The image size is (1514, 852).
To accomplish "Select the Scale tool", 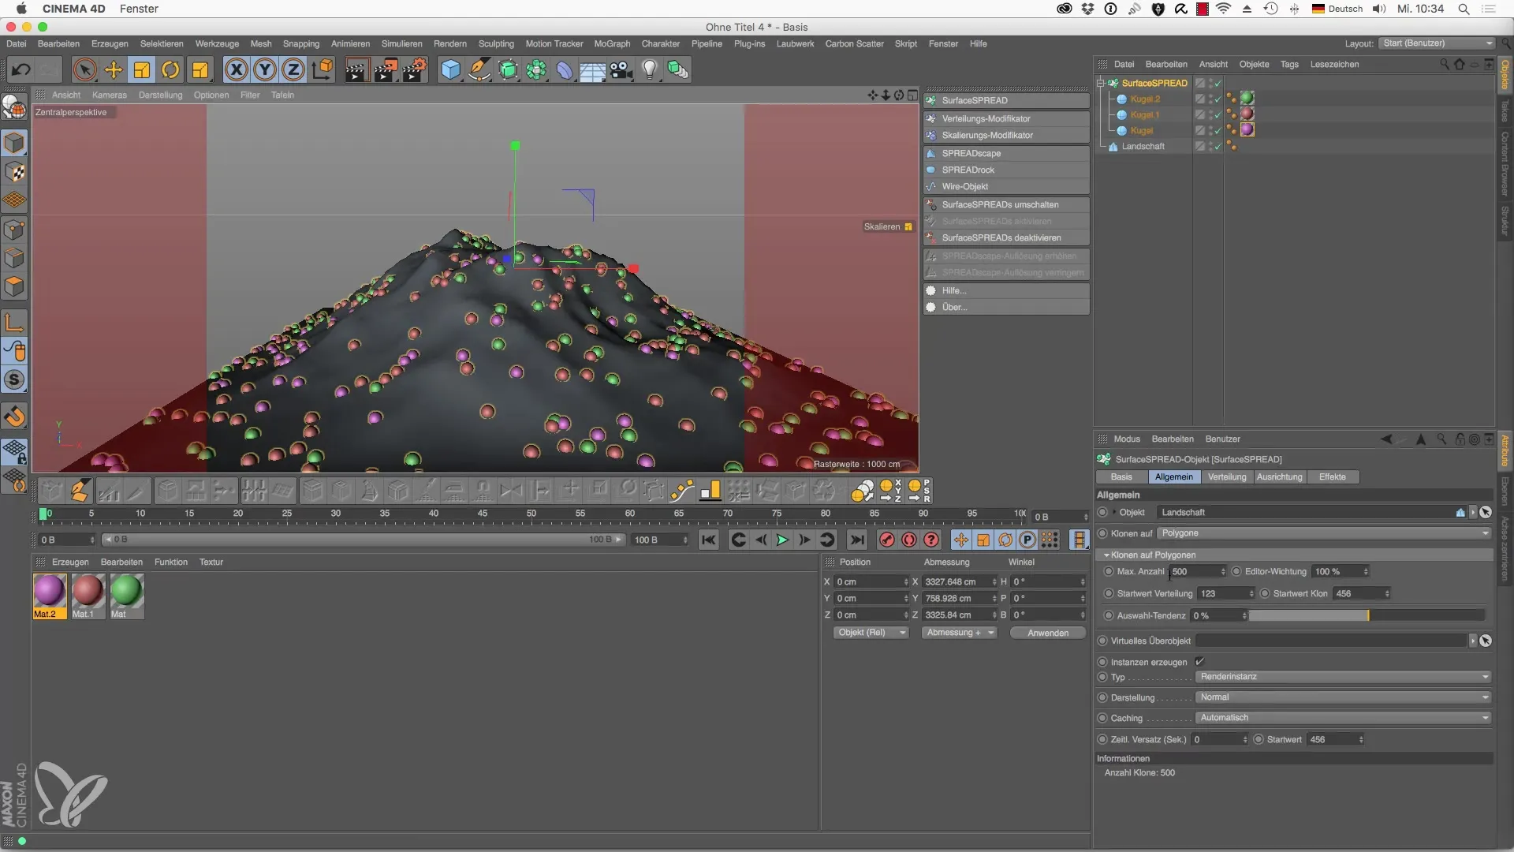I will pos(142,69).
